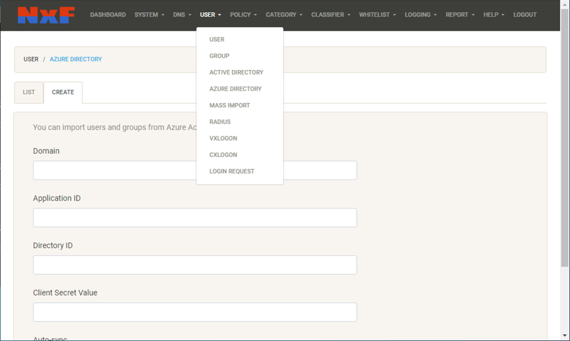Open the Policy dropdown menu
This screenshot has width=570, height=341.
coord(243,15)
